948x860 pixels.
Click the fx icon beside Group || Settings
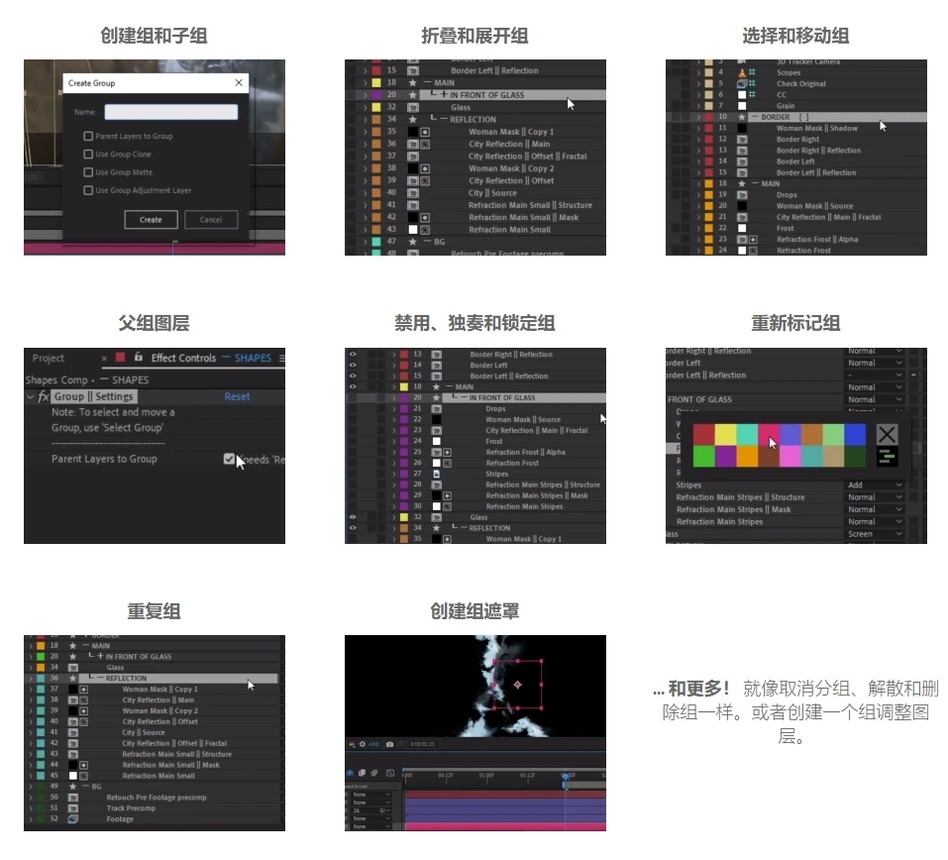[44, 396]
